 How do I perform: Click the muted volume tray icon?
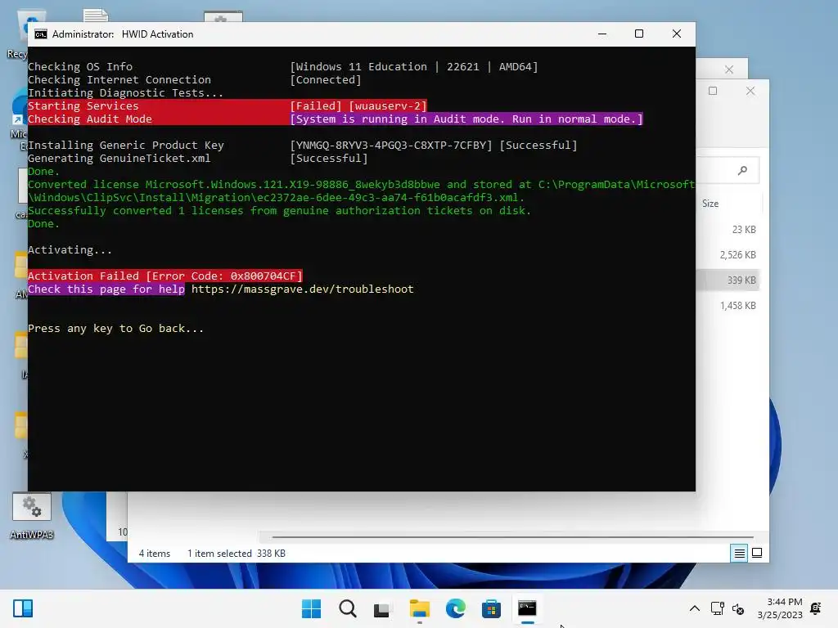(x=738, y=608)
